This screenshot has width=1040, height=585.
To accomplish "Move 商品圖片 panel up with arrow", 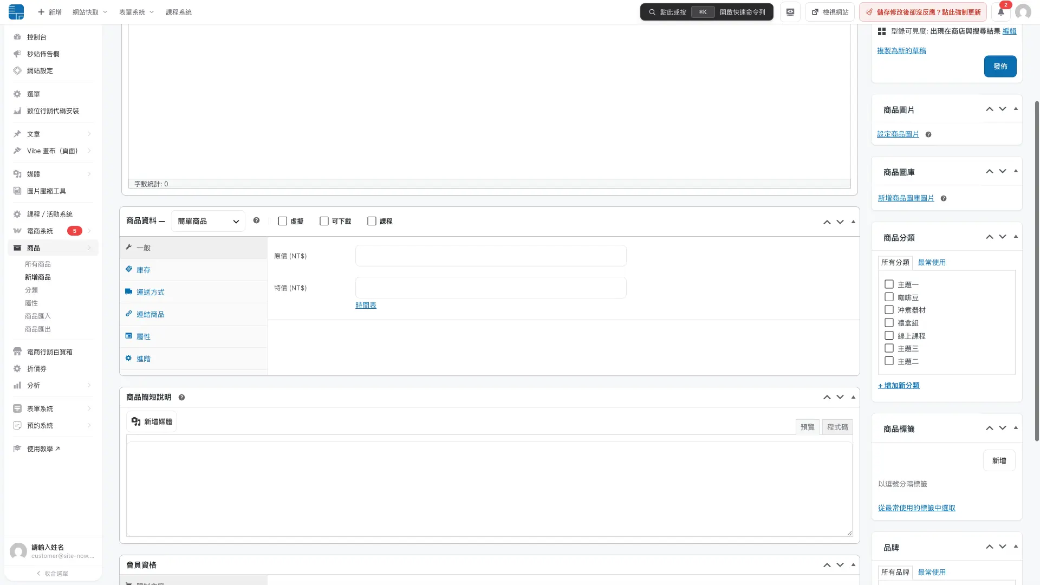I will [989, 109].
